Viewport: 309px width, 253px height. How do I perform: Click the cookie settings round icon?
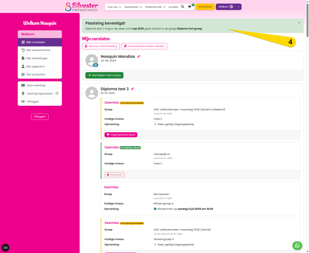[5, 247]
